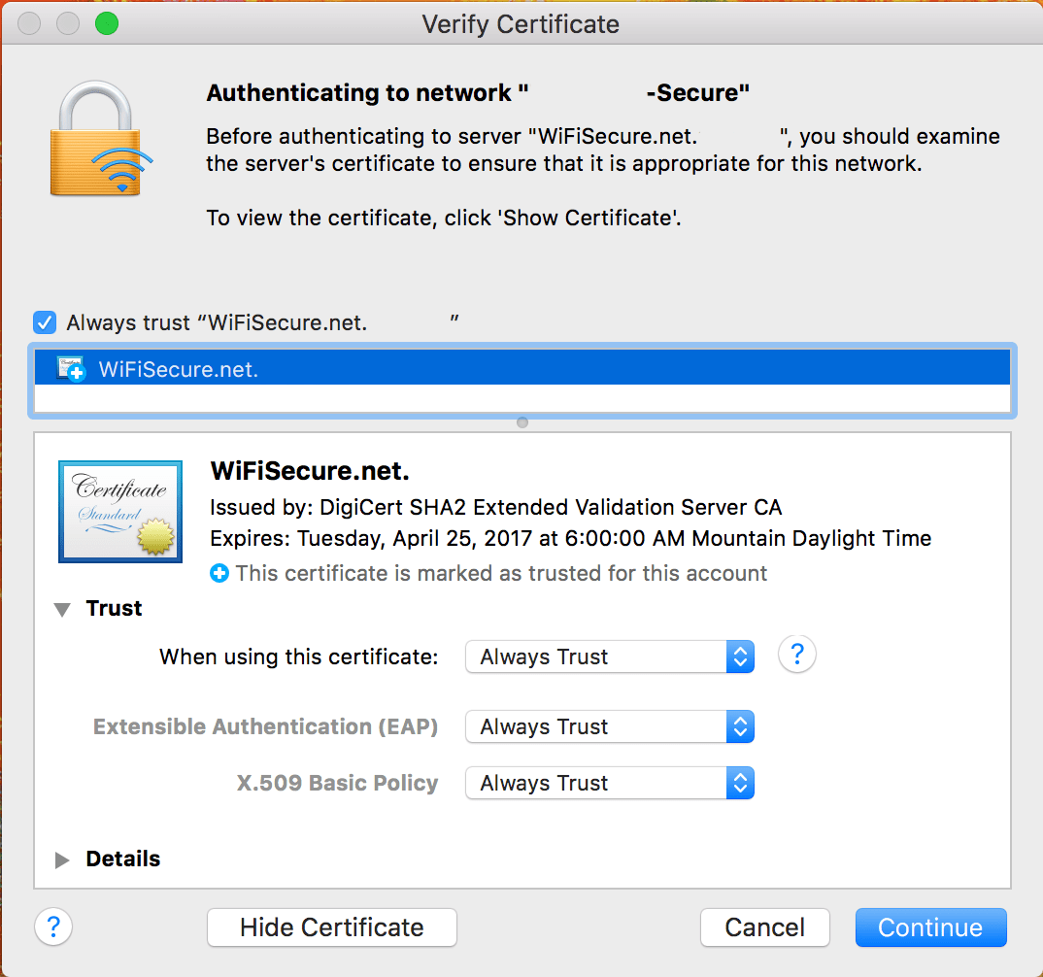Click the 'Expires: Tuesday, April 25, 2017' text
This screenshot has height=977, width=1043.
[570, 538]
